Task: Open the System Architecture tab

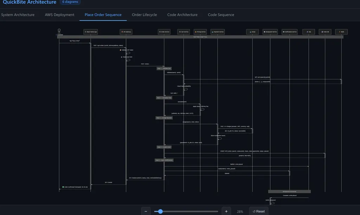Action: point(18,15)
